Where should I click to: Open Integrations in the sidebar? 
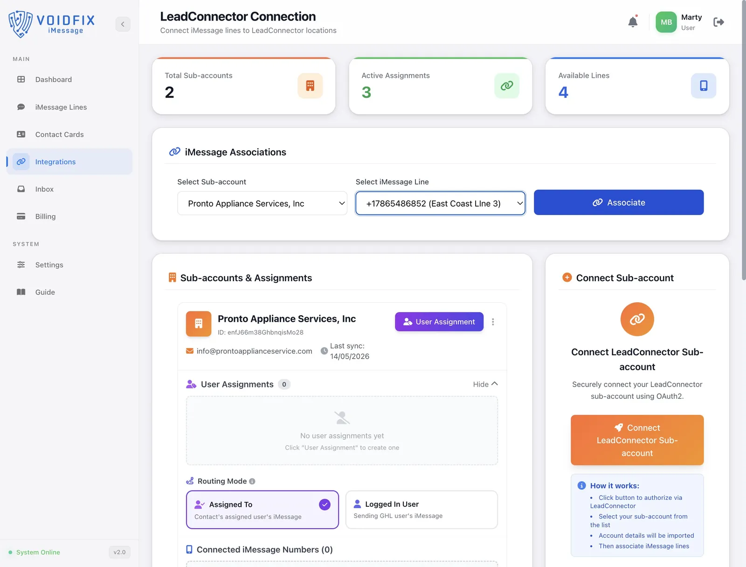(69, 162)
